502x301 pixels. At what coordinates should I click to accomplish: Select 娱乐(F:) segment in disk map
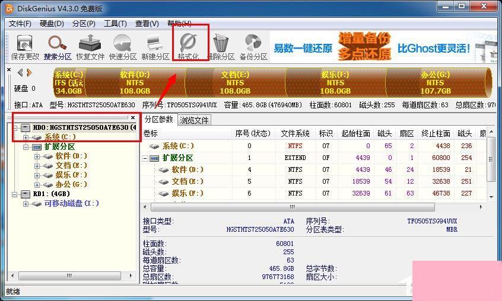click(x=335, y=82)
